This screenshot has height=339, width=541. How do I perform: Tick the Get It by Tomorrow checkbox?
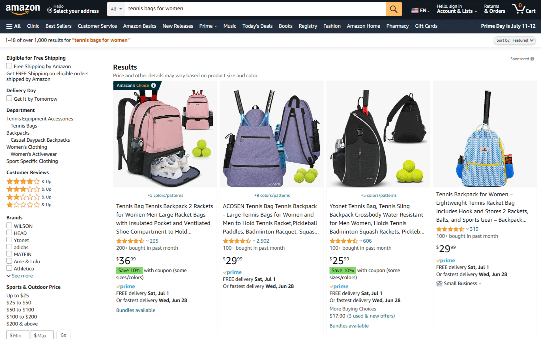click(x=9, y=98)
